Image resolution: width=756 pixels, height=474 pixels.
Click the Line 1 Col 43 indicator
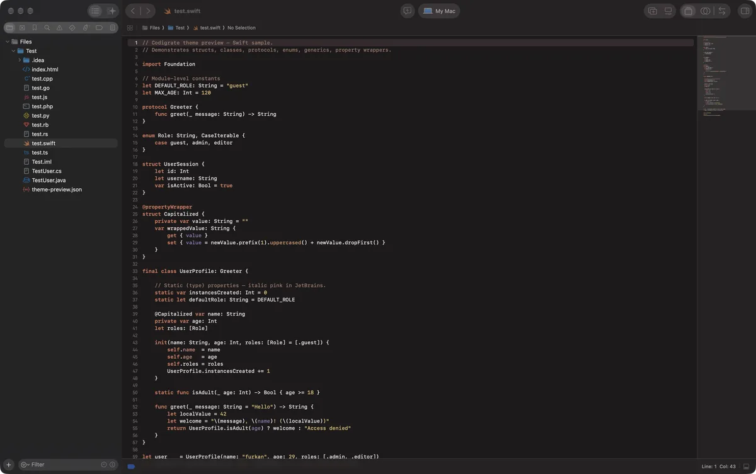coord(718,466)
